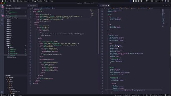Click the macOS battery status icon

tap(152, 1)
